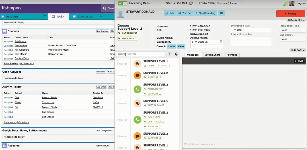The height and width of the screenshot is (150, 307).
Task: Open the Bob Droege contact link
Action: (20, 41)
